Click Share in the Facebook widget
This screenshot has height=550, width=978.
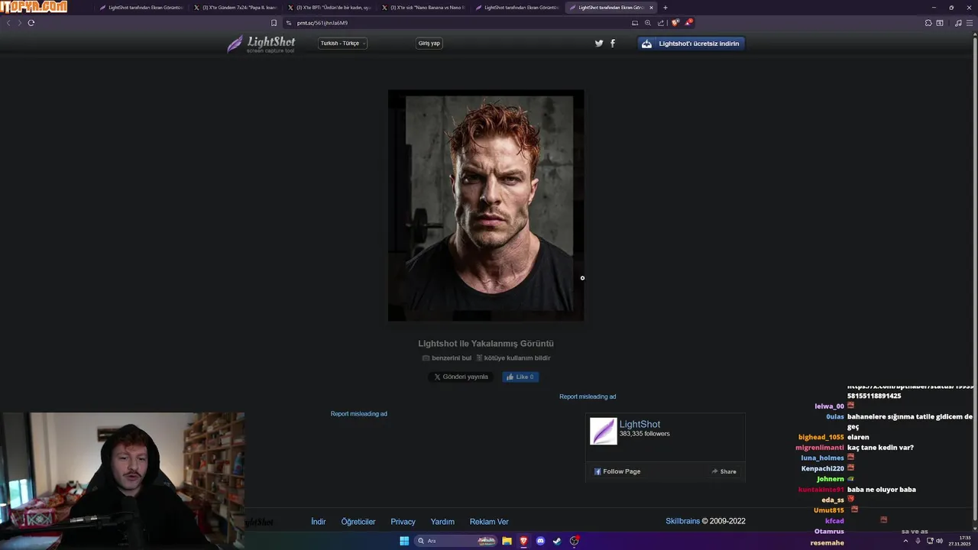point(724,471)
